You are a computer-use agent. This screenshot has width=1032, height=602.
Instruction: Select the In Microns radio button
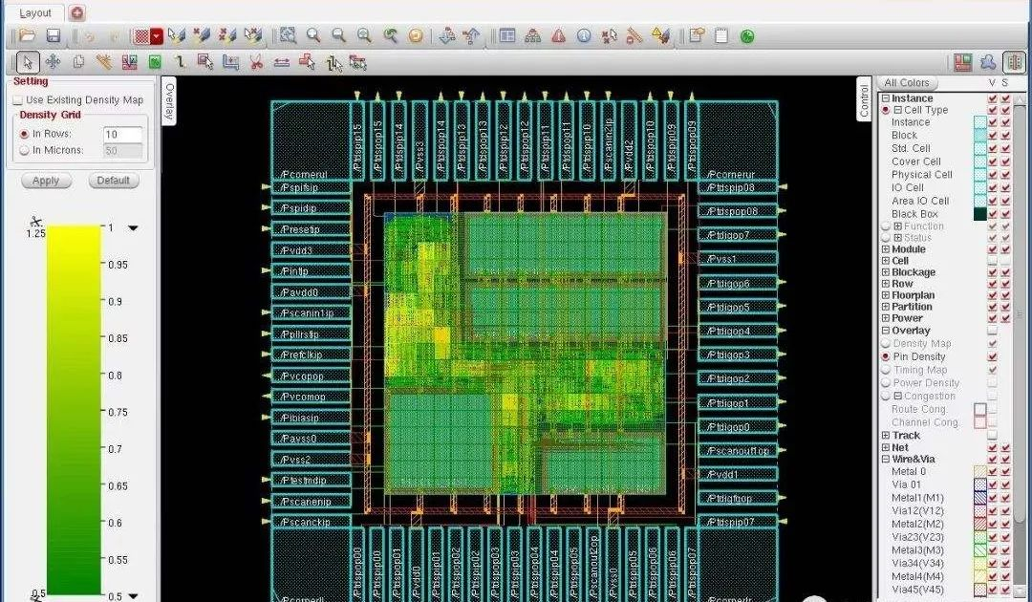(24, 150)
